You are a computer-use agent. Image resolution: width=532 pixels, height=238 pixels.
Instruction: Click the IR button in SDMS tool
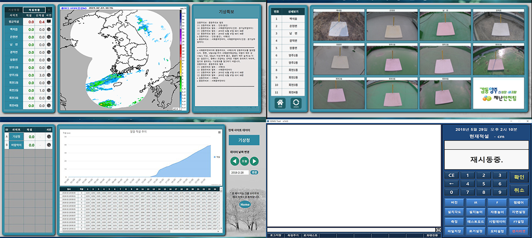click(475, 202)
